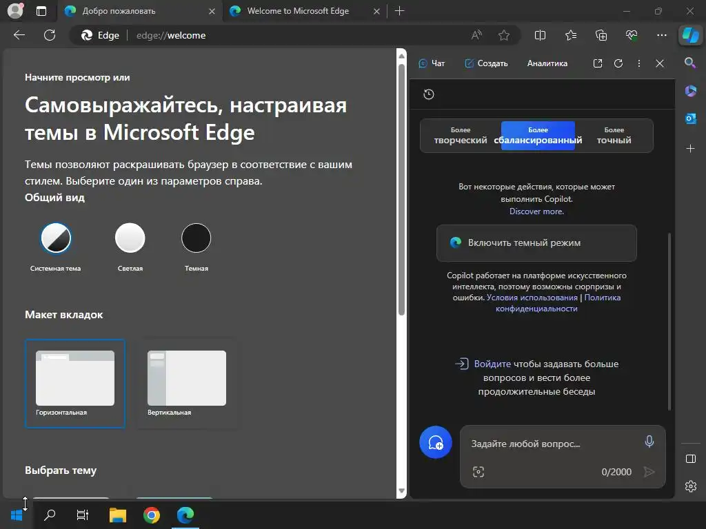706x529 pixels.
Task: Close the Welcome to Microsoft Edge tab
Action: click(x=376, y=11)
